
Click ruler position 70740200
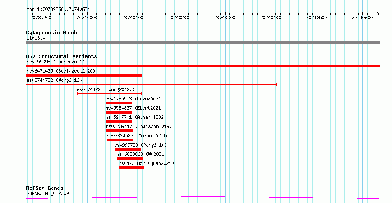[x=179, y=18]
